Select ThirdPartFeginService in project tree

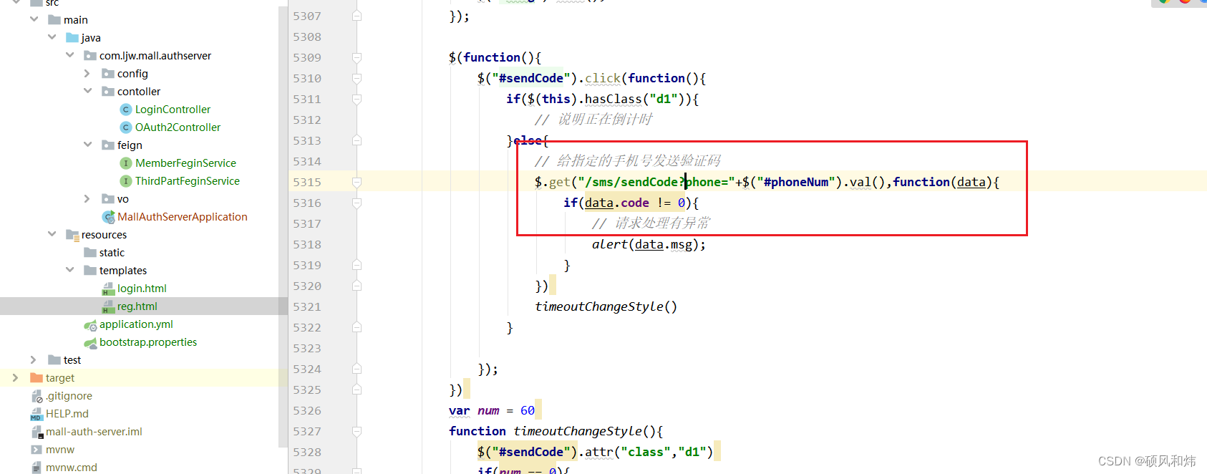click(188, 180)
